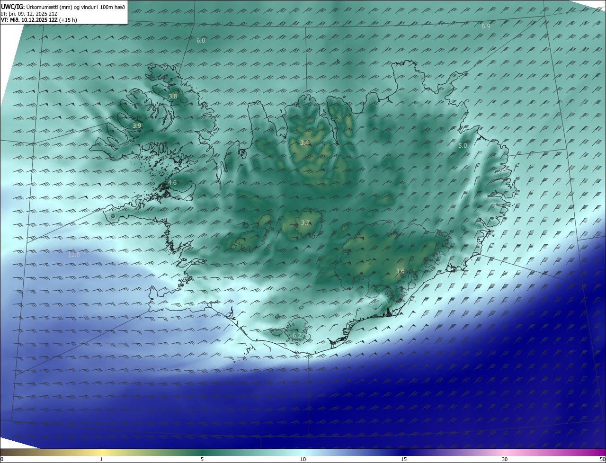Click the 4.6 precipitation value label

(x=172, y=183)
